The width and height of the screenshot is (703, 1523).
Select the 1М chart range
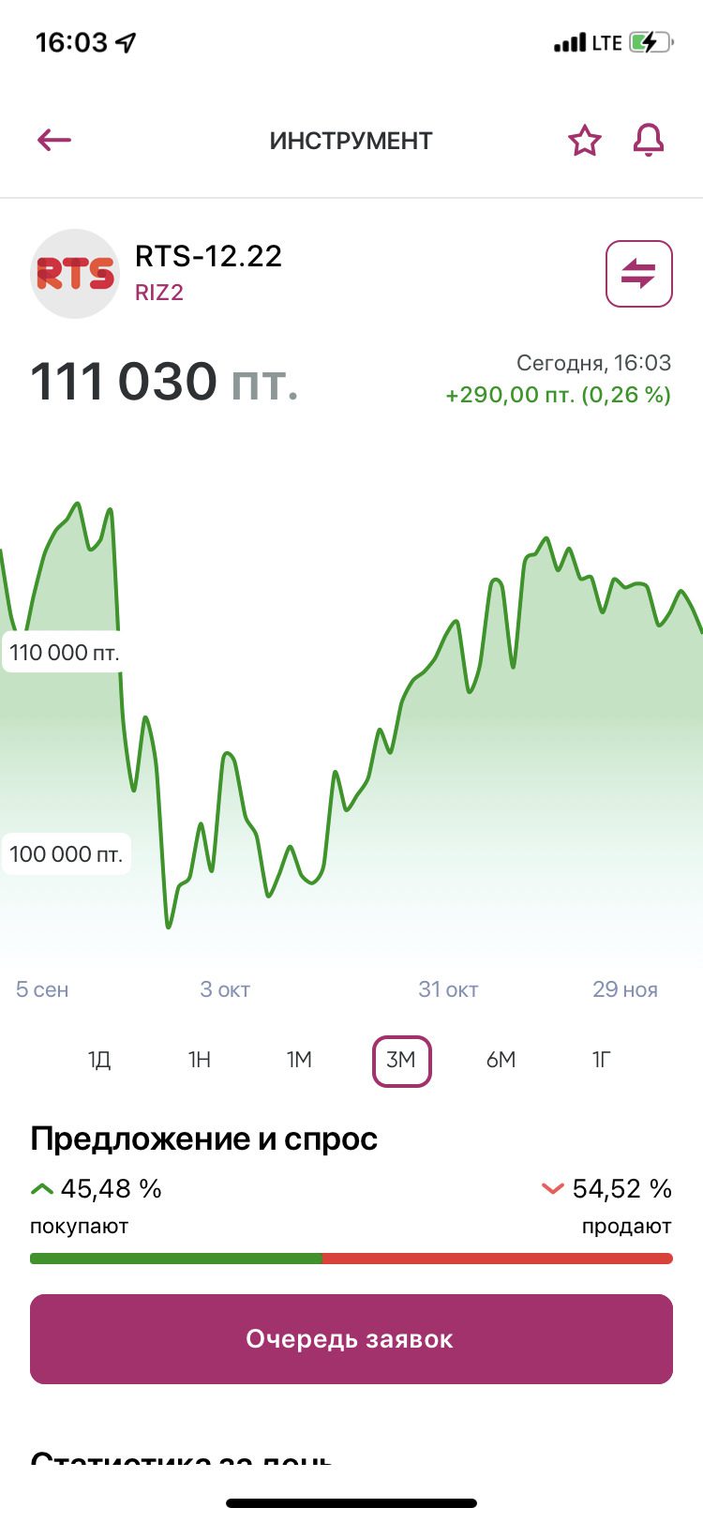(x=300, y=1061)
